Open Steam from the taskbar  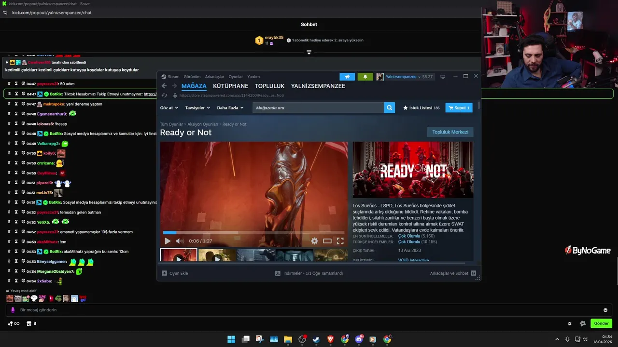click(x=316, y=339)
